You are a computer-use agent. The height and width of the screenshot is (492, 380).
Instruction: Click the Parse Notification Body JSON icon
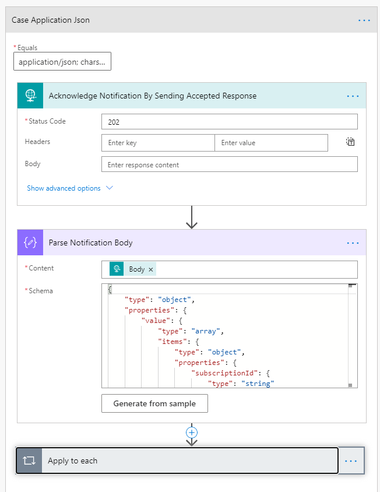pyautogui.click(x=30, y=243)
